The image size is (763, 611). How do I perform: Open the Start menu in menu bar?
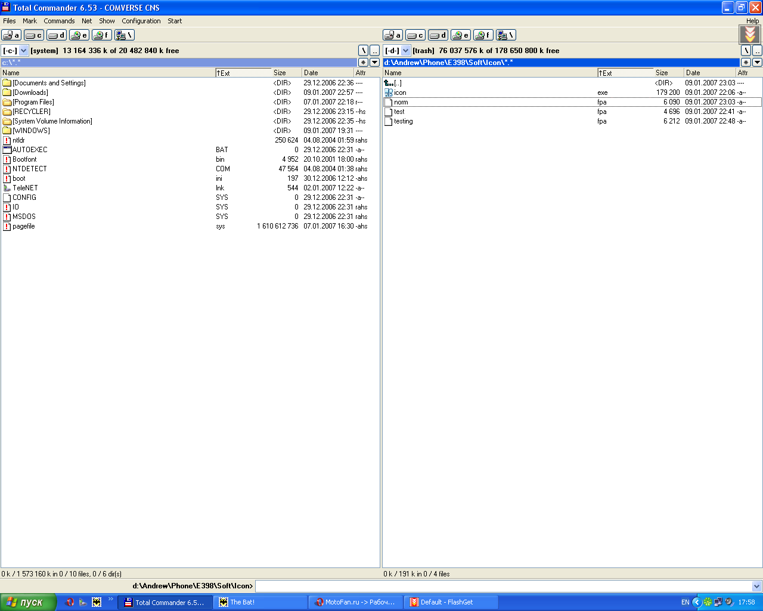[x=175, y=21]
